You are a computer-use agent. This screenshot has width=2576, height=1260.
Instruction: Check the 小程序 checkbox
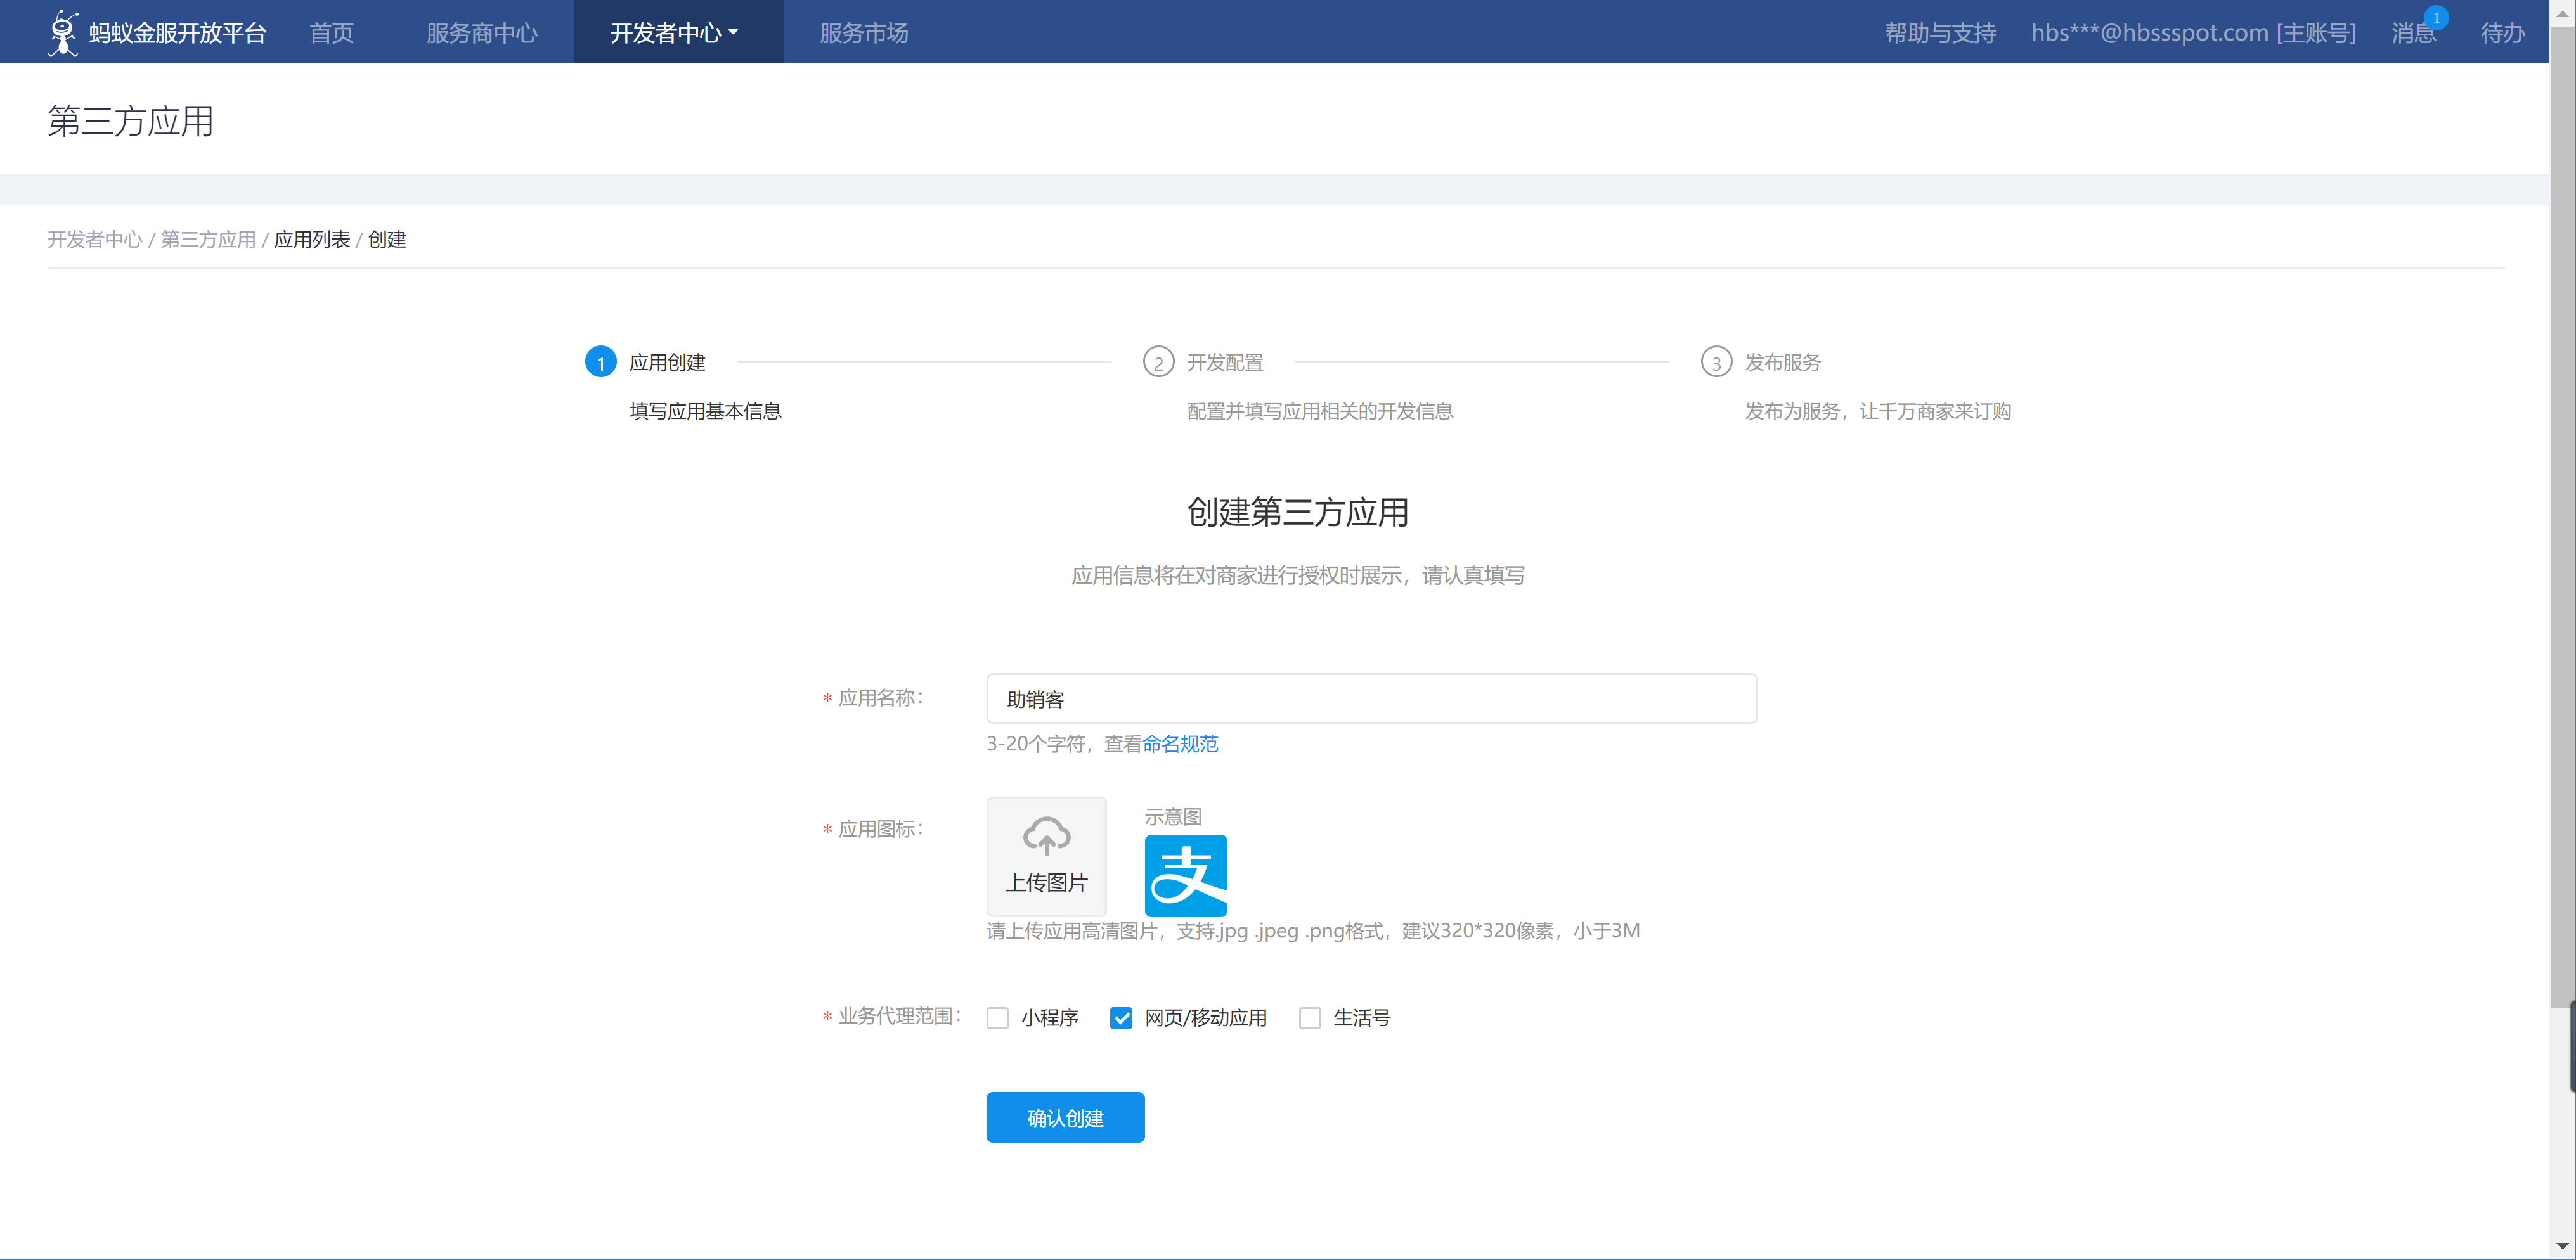coord(997,1018)
